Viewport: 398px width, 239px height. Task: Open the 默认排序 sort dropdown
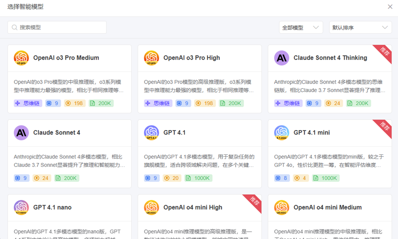tap(360, 28)
